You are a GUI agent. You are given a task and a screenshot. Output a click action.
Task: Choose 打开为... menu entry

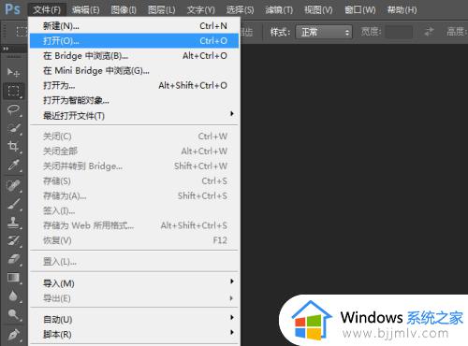135,85
